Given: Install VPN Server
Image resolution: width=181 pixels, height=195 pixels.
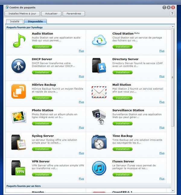Looking at the screenshot, I should pos(42,174).
